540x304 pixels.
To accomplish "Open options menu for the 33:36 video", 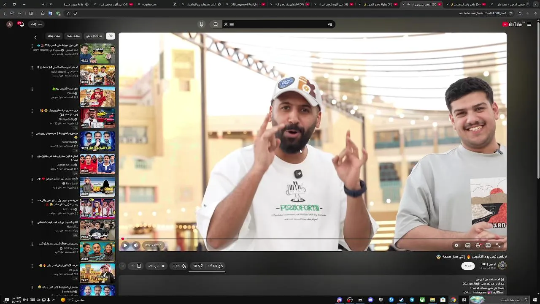I will point(32,179).
